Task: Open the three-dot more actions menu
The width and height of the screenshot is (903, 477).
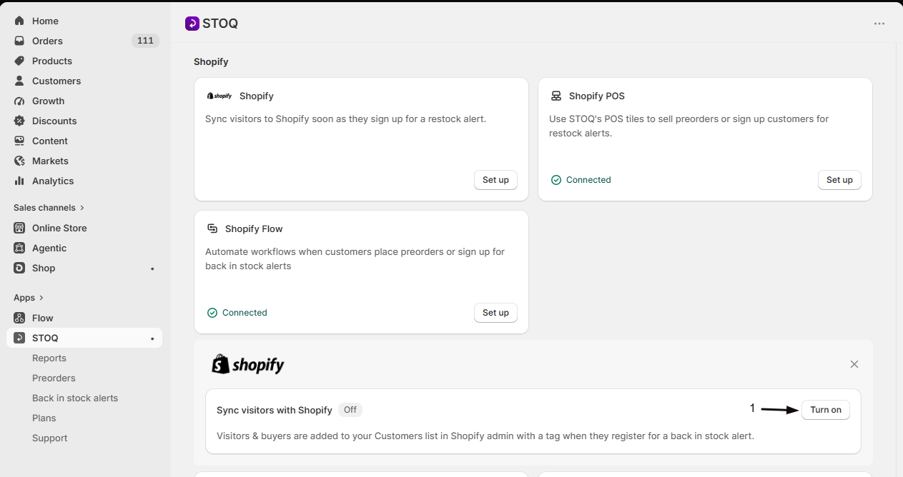Action: click(879, 24)
